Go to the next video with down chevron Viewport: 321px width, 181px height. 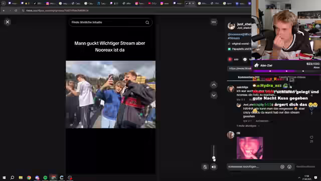click(214, 96)
